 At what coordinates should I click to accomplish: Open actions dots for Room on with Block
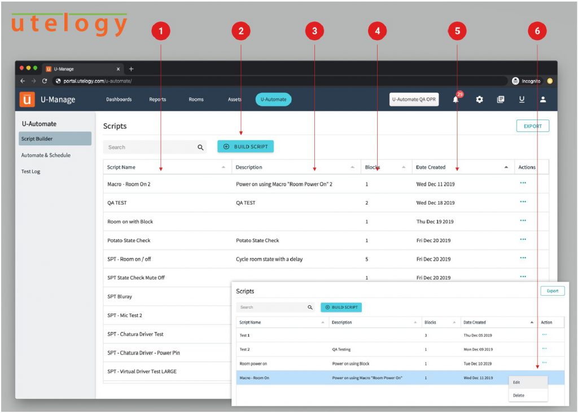click(x=523, y=220)
